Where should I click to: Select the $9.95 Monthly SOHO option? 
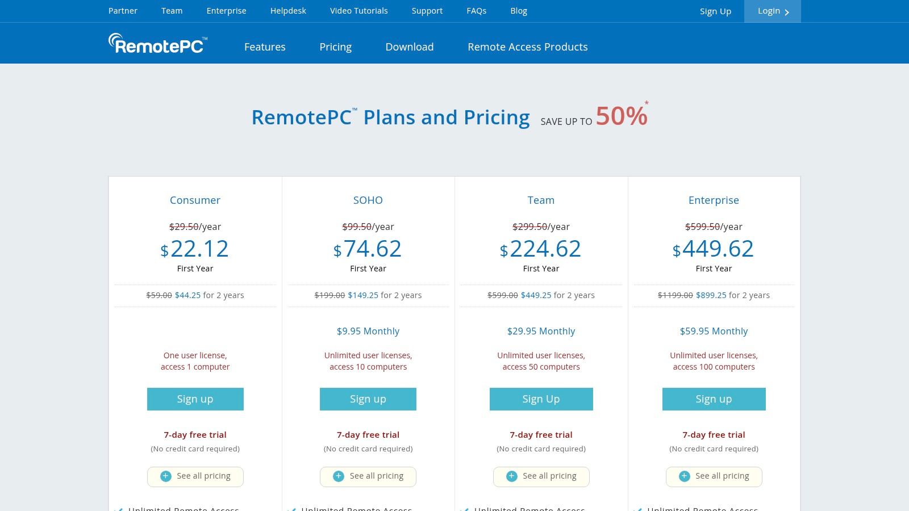pos(368,331)
